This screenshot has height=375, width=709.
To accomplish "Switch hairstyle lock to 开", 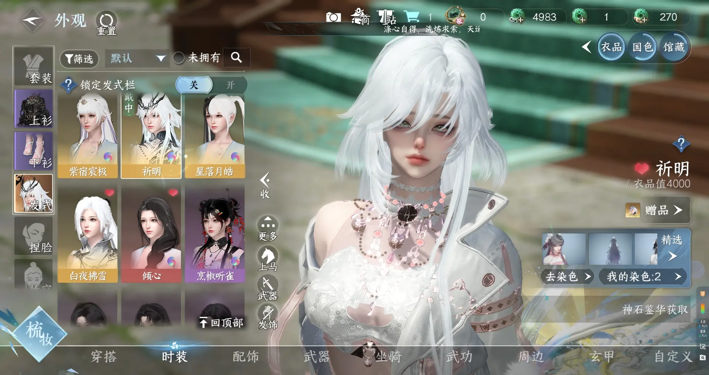I will point(230,85).
